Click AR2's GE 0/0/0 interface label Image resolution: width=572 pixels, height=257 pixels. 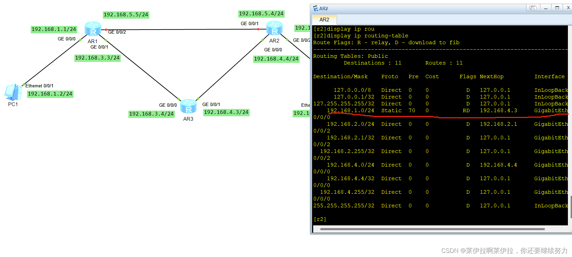(x=273, y=50)
